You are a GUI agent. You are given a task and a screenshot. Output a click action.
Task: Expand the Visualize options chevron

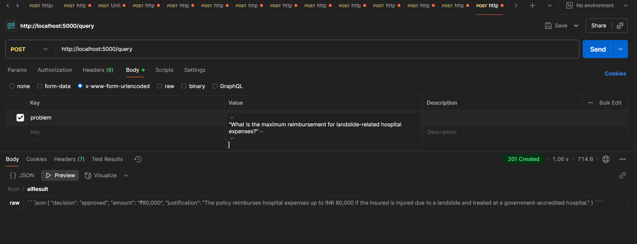pyautogui.click(x=126, y=175)
